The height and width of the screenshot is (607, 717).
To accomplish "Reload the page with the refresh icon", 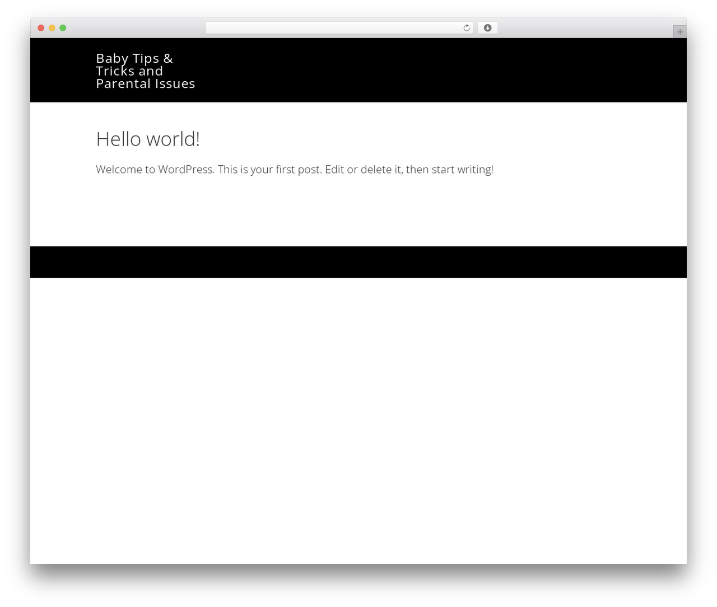I will coord(467,28).
